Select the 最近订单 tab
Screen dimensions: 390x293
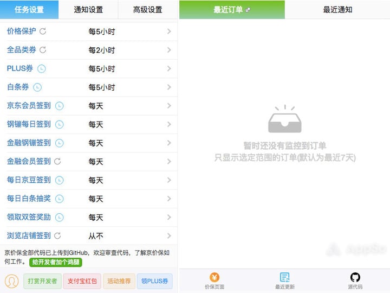(x=232, y=9)
